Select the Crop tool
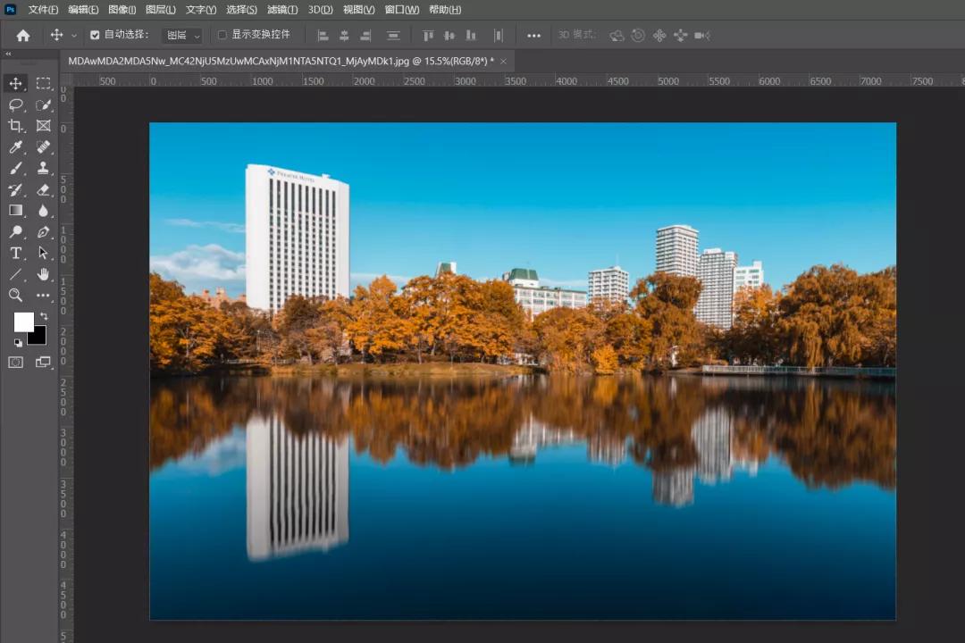 (15, 125)
